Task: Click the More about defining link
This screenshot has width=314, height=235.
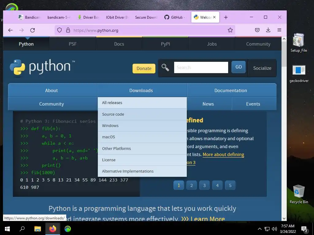Action: pyautogui.click(x=223, y=155)
